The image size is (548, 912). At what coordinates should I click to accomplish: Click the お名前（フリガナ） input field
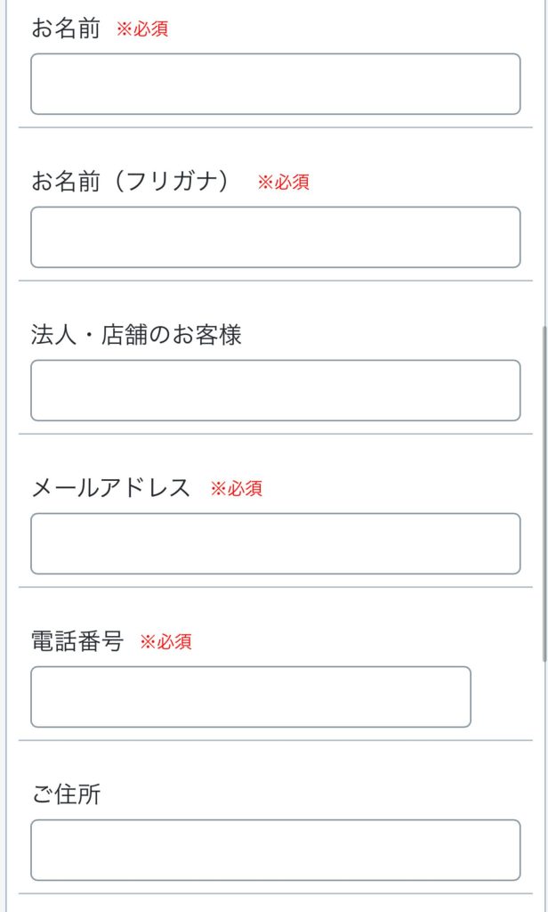tap(275, 238)
